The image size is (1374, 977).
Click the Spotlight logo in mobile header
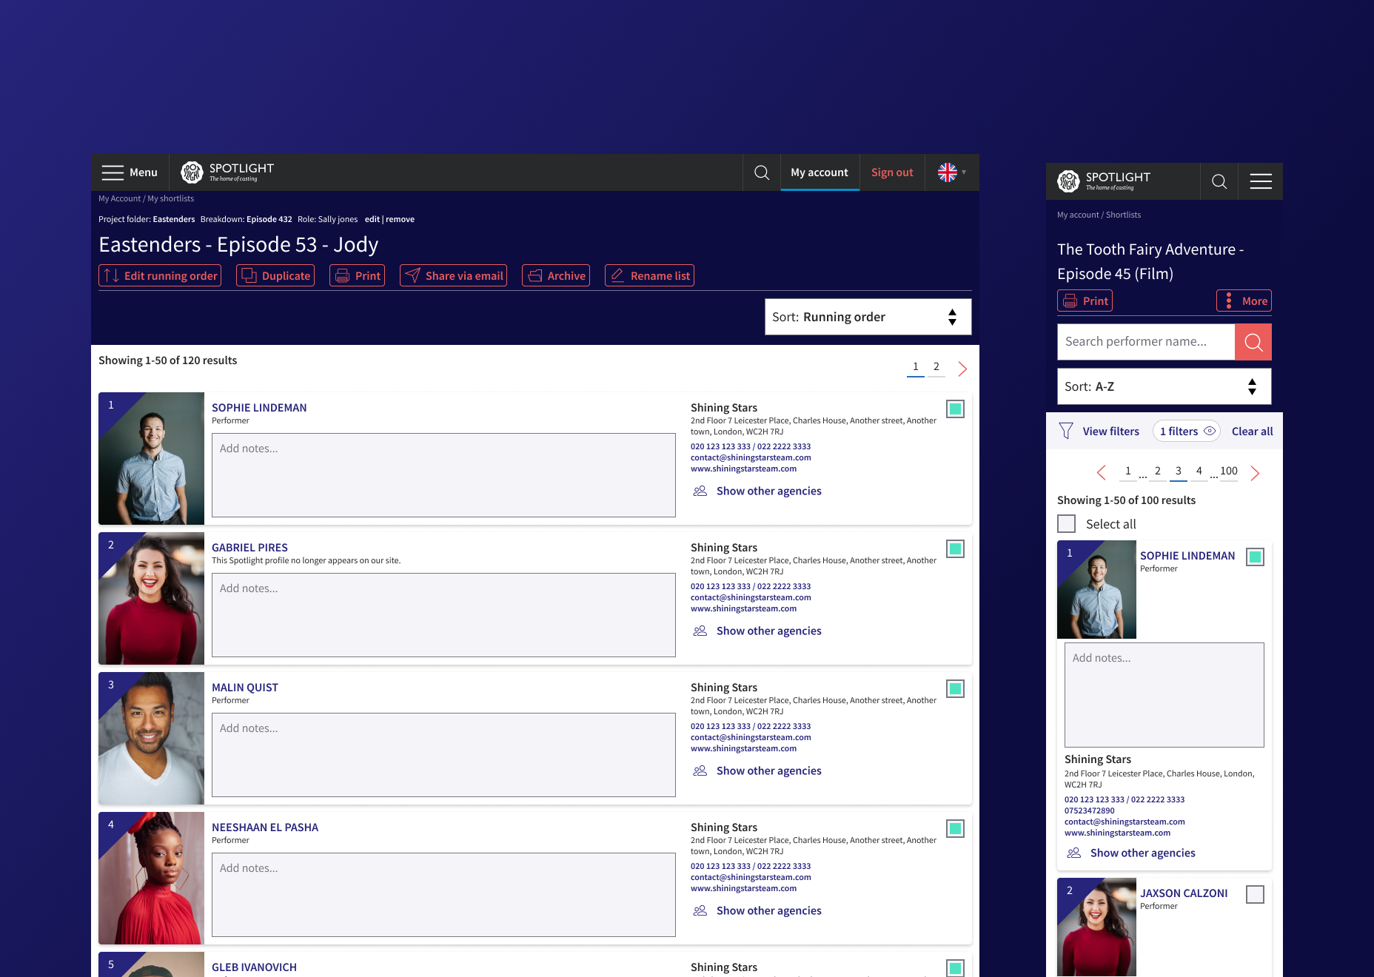tap(1104, 181)
